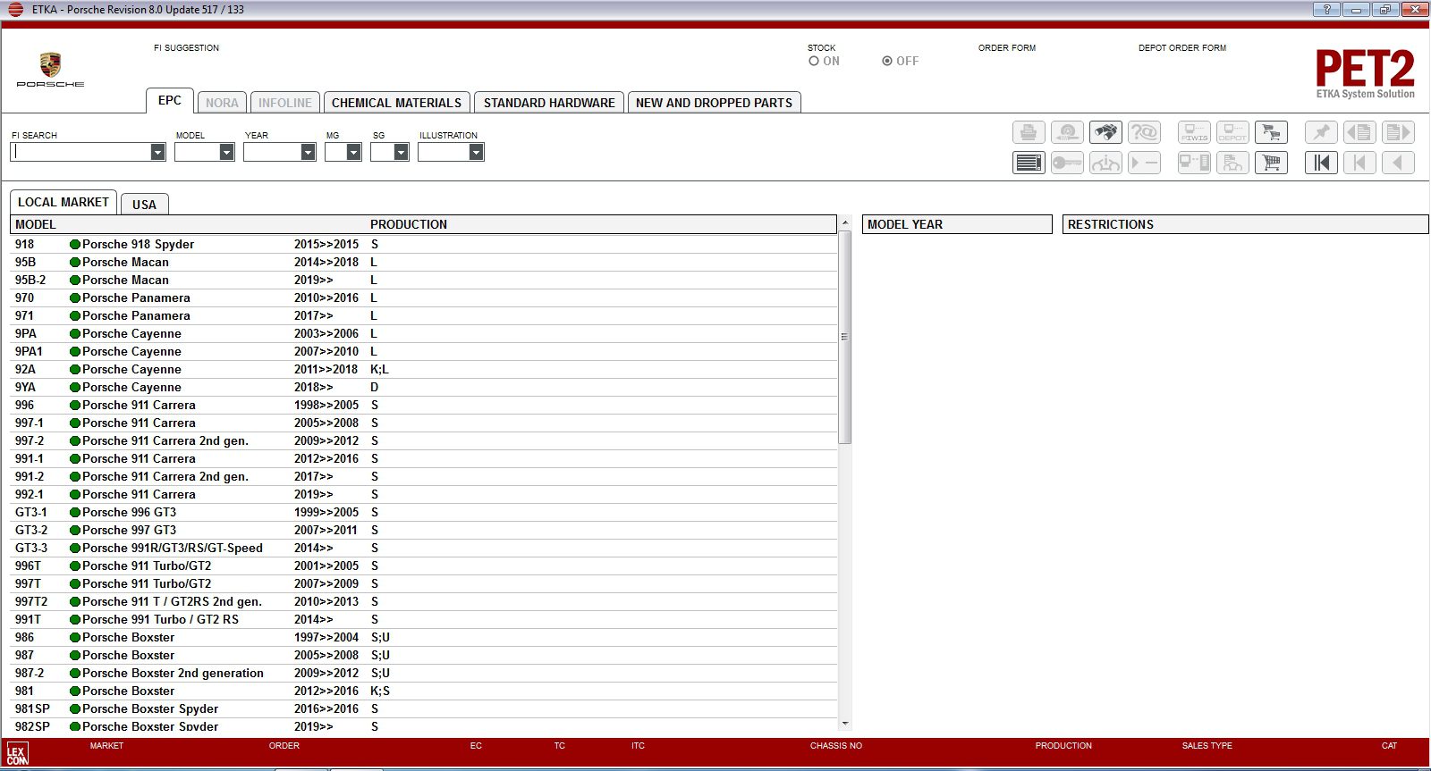Click the greyed skip-back bar arrow icon
Screen dimensions: 1431x771
point(1359,163)
